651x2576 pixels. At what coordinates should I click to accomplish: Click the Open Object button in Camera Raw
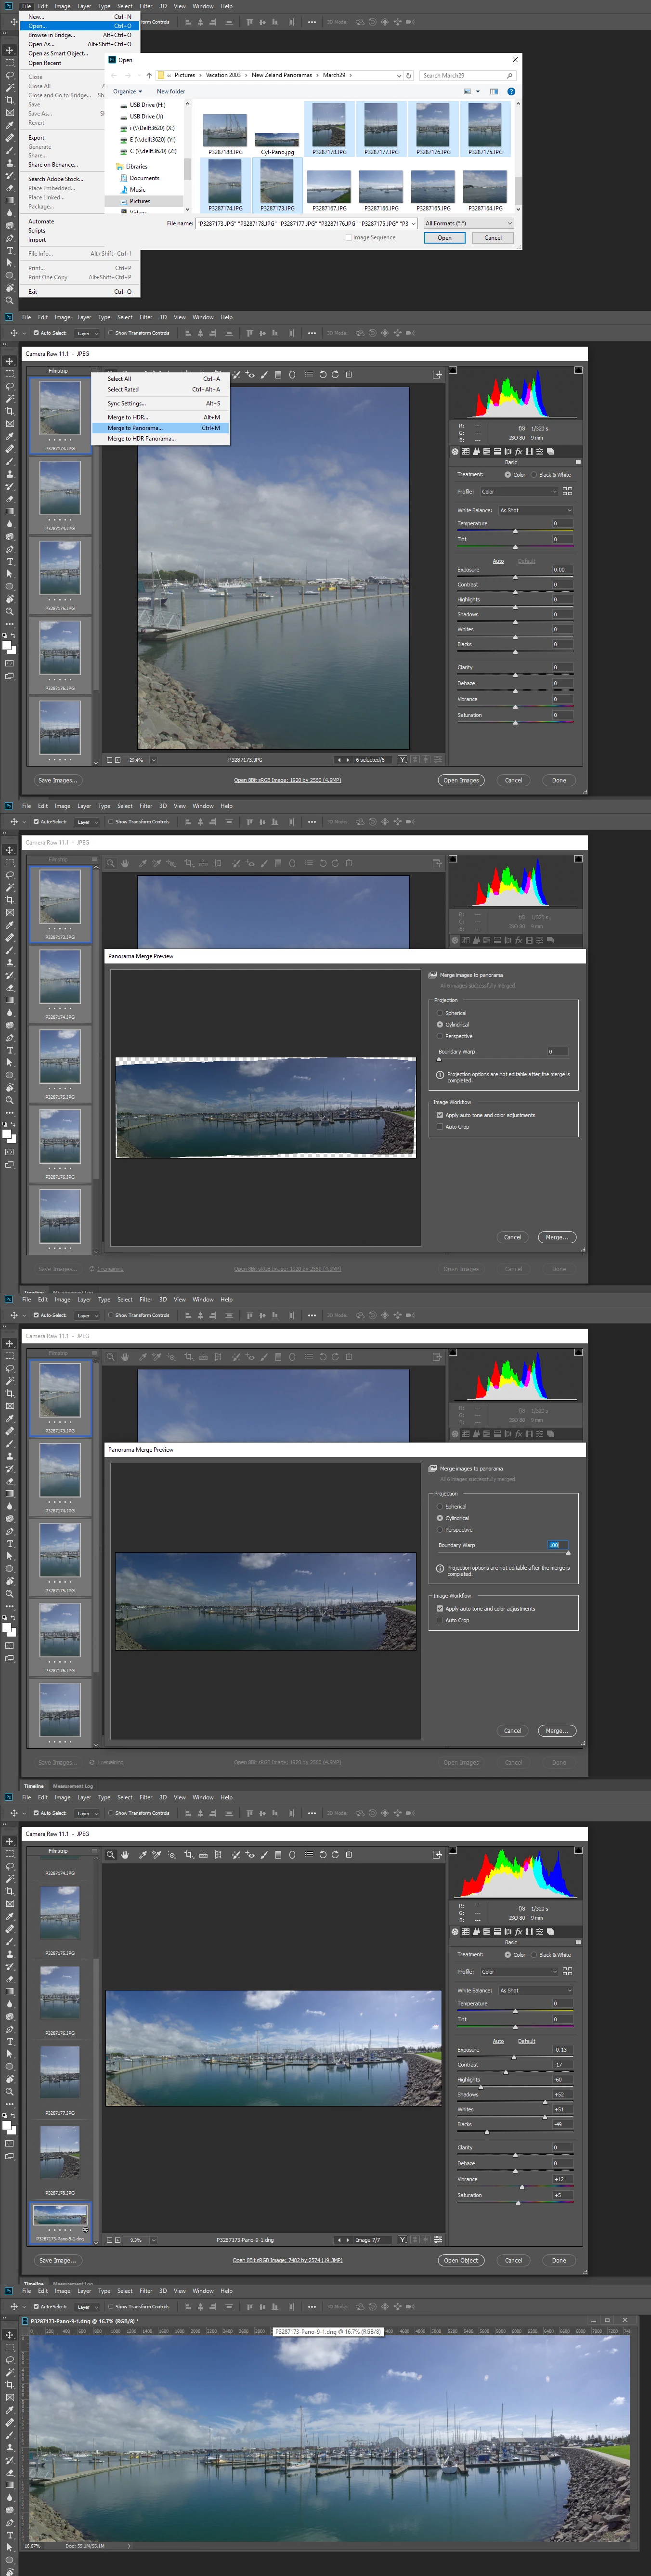(x=461, y=2260)
